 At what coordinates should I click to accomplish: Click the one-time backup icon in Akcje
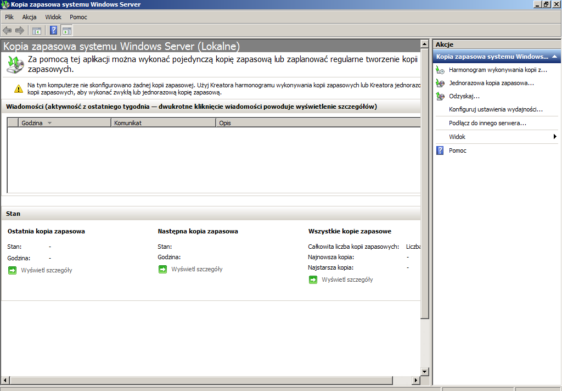coord(440,83)
